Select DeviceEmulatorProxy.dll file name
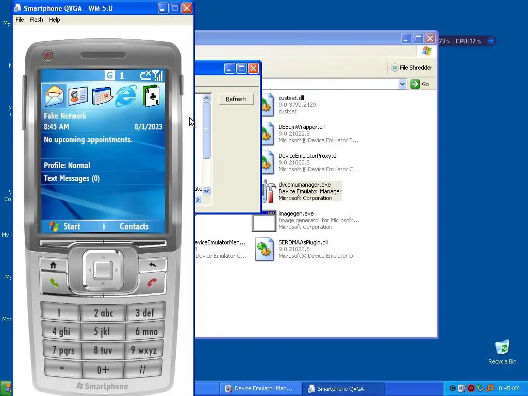The image size is (528, 396). click(308, 156)
